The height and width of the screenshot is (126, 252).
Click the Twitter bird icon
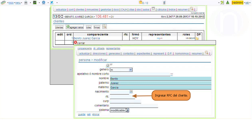[x=52, y=3]
